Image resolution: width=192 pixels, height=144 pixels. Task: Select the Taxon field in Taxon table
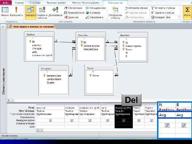point(95,75)
